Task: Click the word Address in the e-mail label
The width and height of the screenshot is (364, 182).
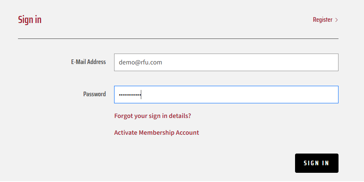Action: (x=97, y=62)
